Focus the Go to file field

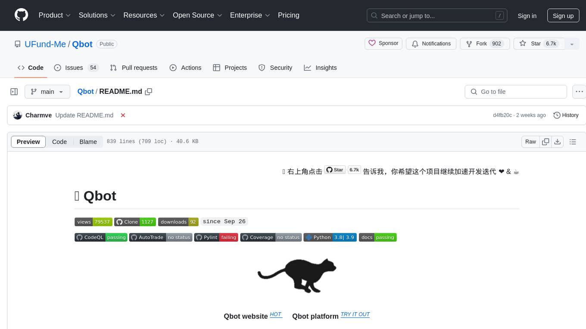(x=516, y=92)
